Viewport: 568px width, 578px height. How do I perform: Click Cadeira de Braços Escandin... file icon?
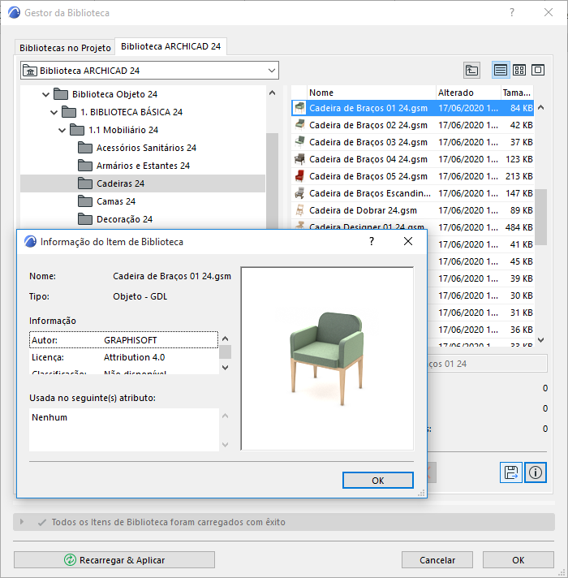(300, 193)
